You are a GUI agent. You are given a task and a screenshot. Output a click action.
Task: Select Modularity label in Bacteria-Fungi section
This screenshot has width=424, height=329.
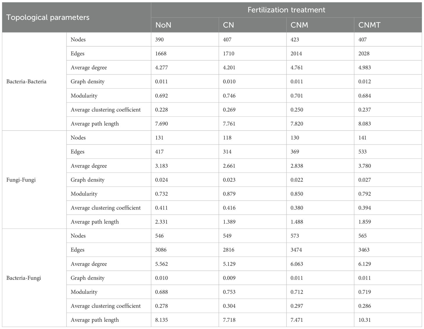(x=84, y=292)
